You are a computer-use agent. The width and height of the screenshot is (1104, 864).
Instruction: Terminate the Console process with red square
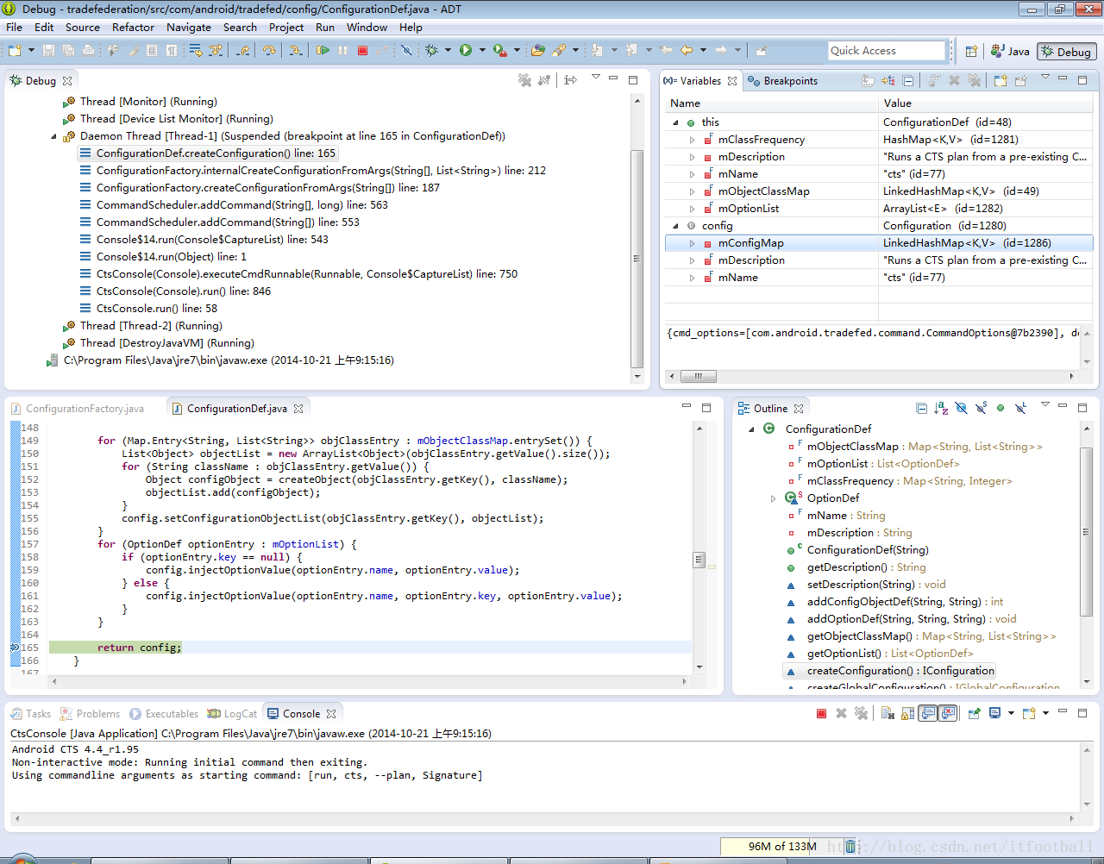pos(821,713)
